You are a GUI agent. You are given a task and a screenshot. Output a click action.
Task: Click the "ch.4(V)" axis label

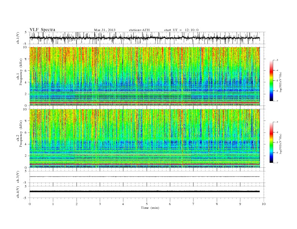[18, 192]
